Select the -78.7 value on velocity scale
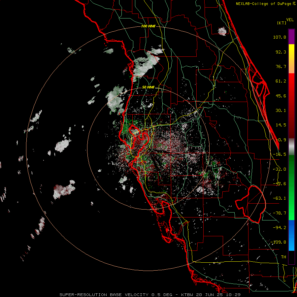The image size is (297, 297). [x=280, y=213]
